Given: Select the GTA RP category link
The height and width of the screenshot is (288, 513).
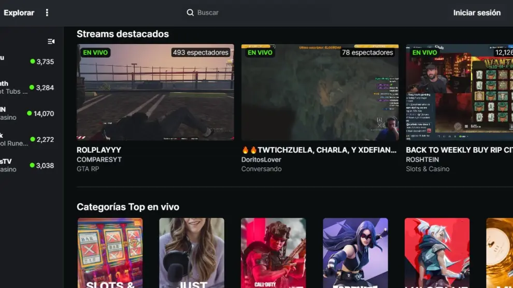Looking at the screenshot, I should point(88,169).
